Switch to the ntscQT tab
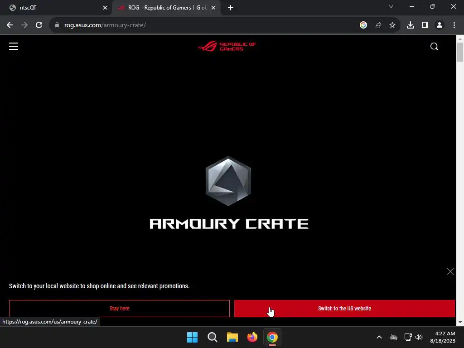Screen dimensions: 464x348 click(x=56, y=8)
